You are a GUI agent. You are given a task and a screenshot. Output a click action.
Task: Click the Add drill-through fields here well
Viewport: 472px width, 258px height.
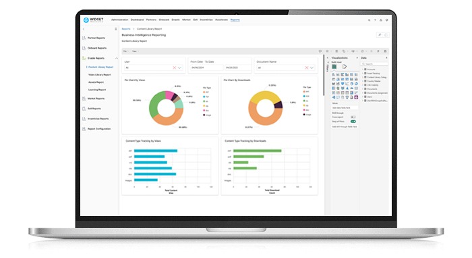[x=345, y=127]
